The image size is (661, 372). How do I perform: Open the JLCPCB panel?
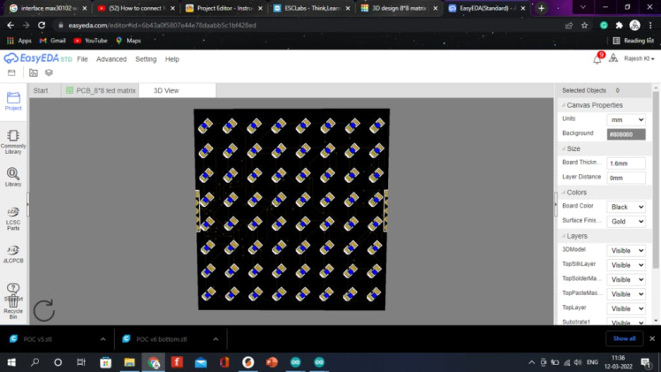(13, 254)
